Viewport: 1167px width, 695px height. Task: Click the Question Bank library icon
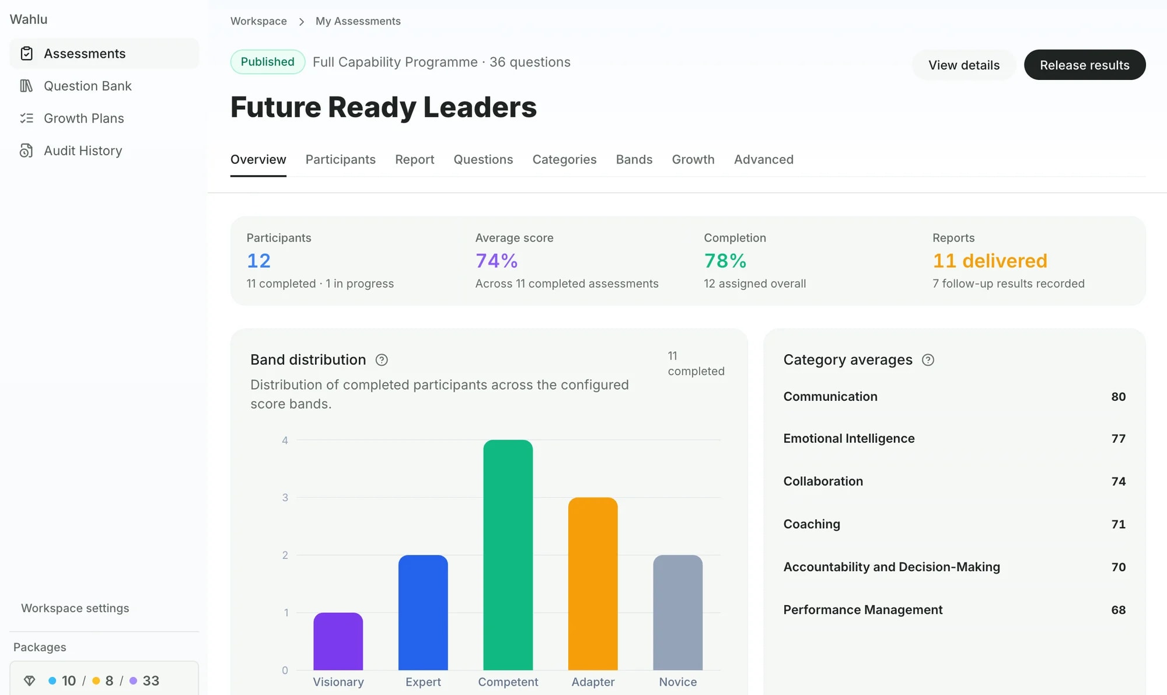click(x=26, y=86)
